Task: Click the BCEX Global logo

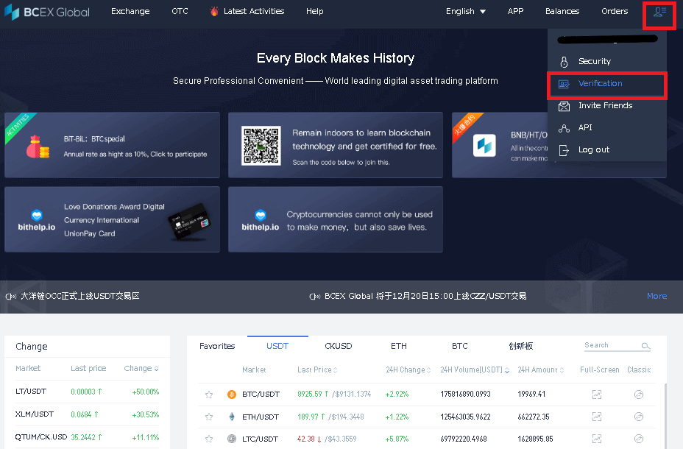Action: click(x=47, y=12)
